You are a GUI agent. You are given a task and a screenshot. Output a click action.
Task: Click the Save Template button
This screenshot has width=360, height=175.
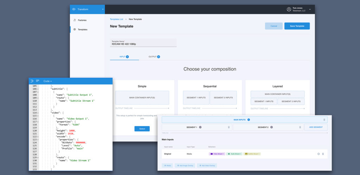click(297, 26)
